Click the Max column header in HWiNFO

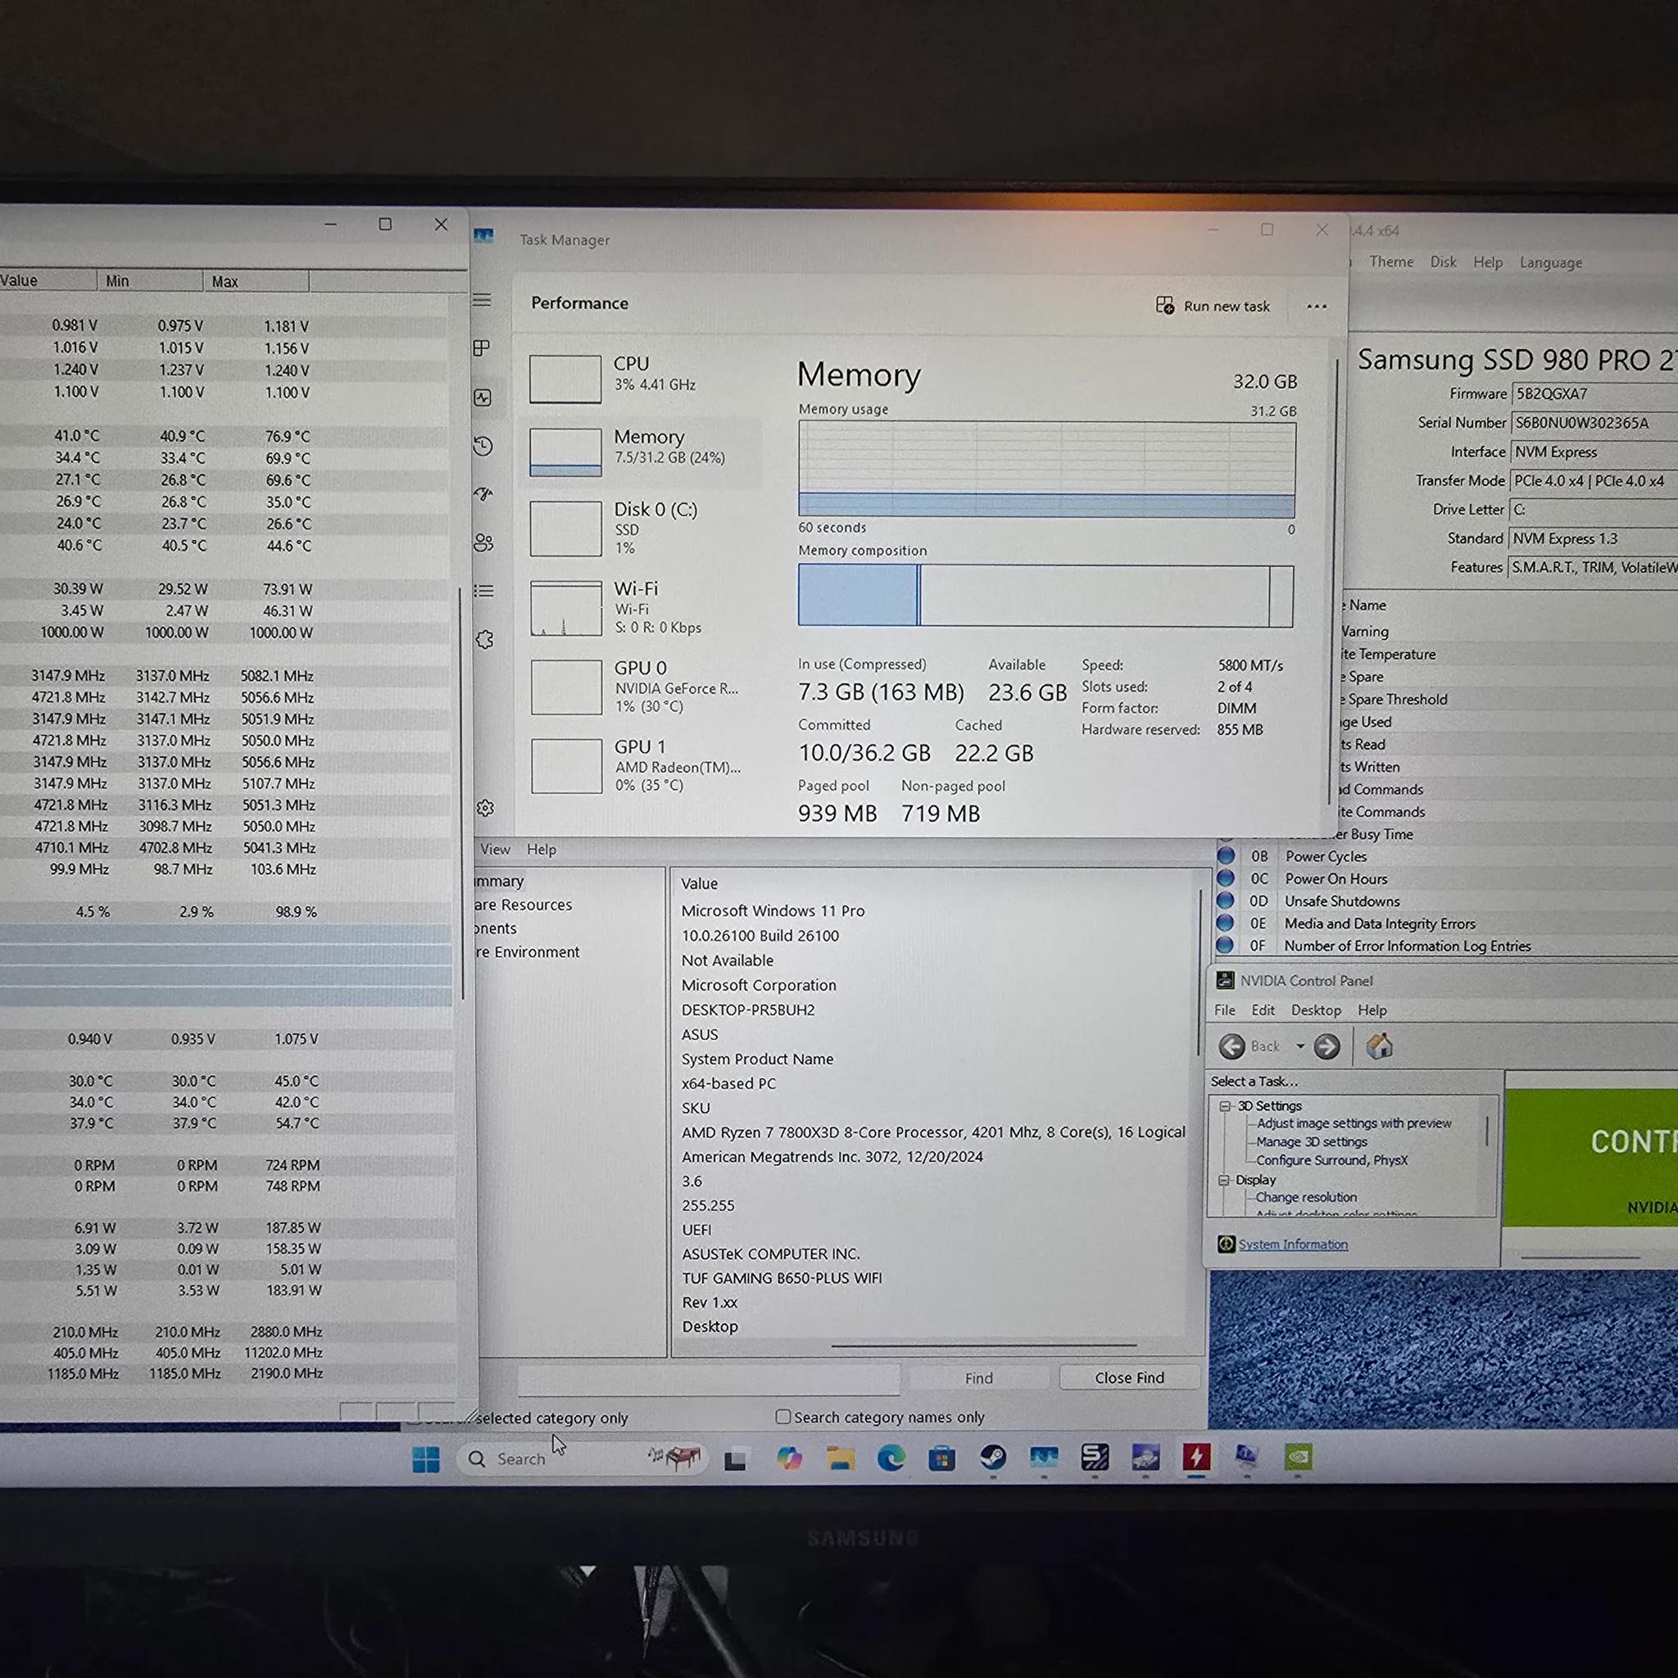click(x=256, y=281)
